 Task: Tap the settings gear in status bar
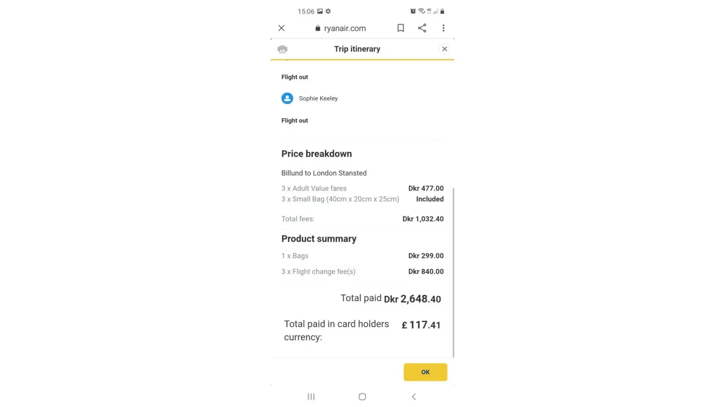pos(328,11)
